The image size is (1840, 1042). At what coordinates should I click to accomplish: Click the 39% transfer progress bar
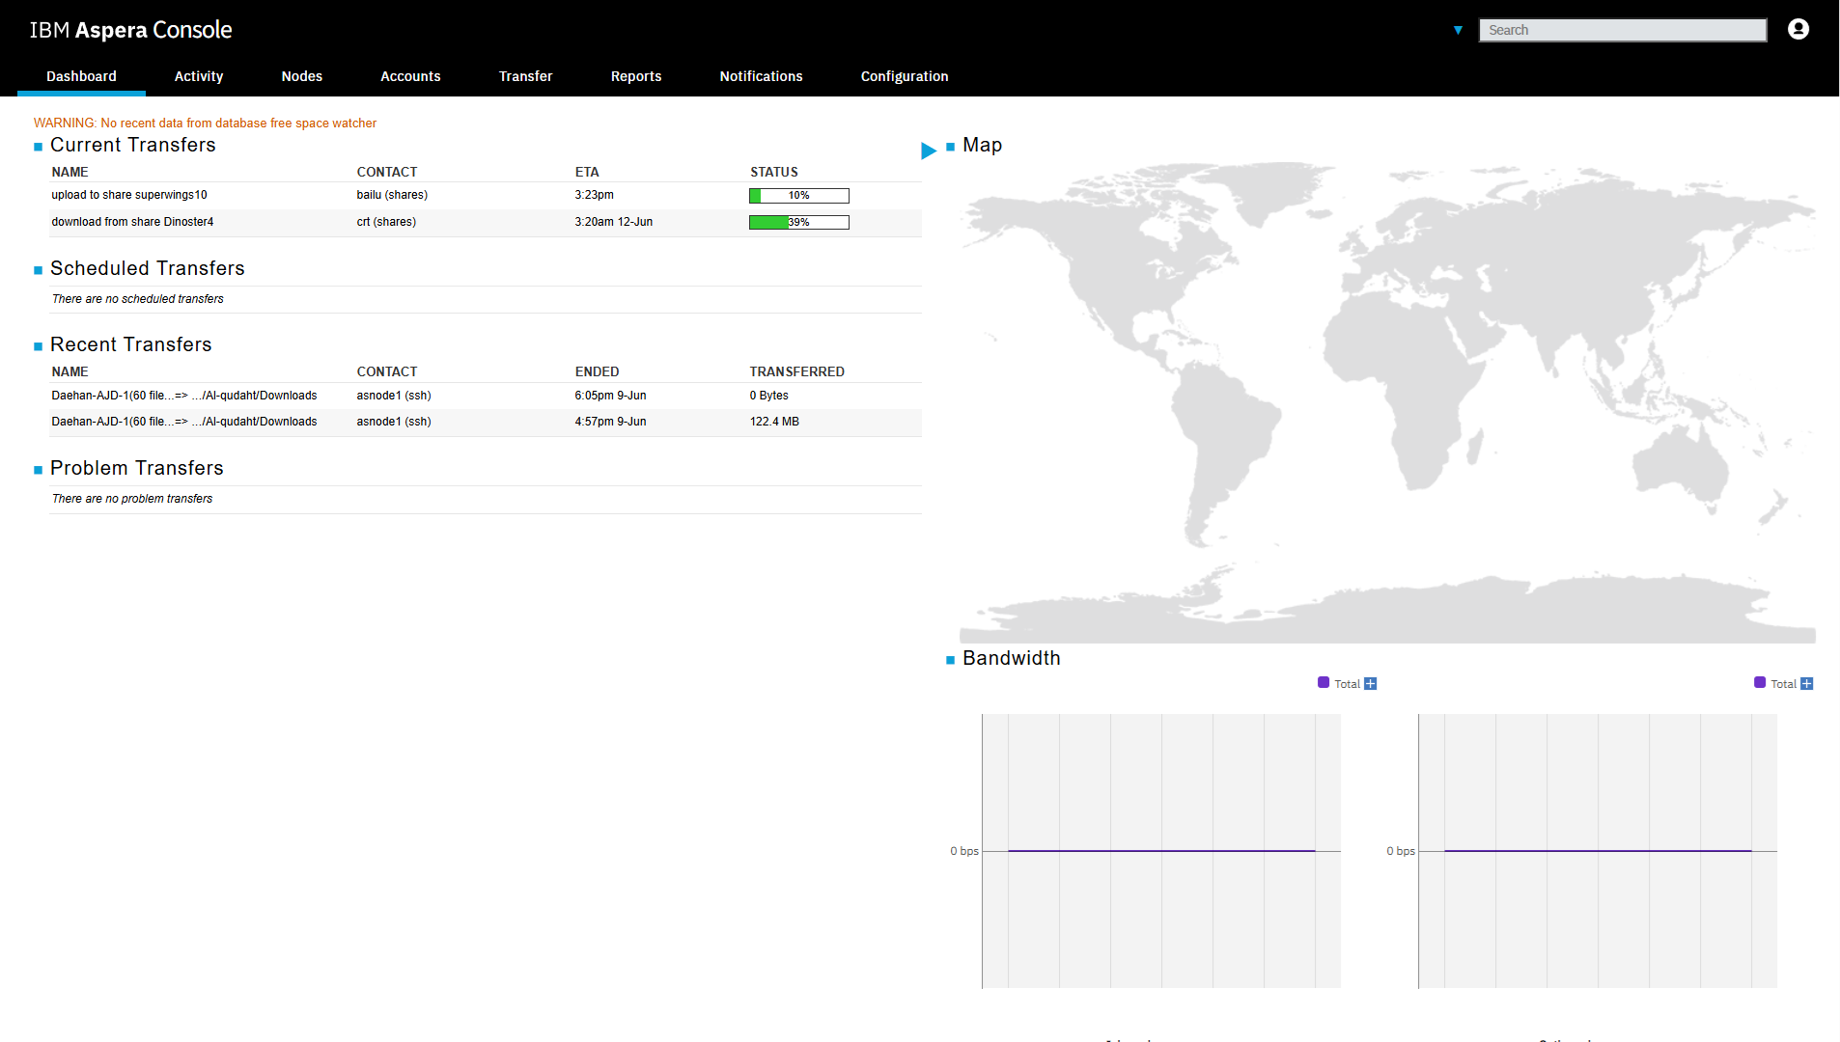click(799, 223)
